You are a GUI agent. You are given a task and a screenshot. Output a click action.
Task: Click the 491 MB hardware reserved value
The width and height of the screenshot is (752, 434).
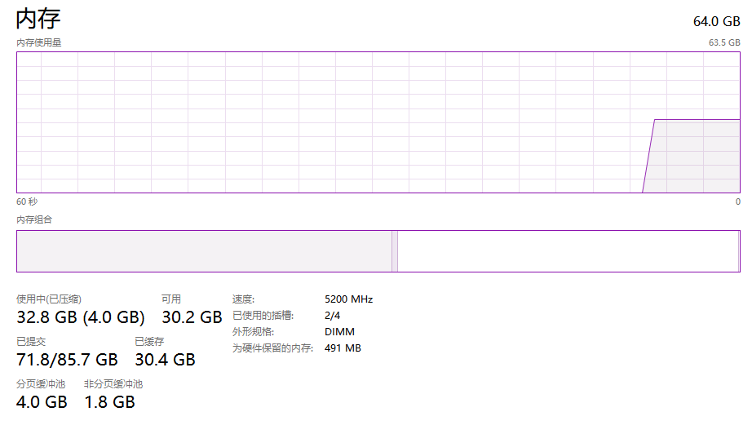[343, 348]
